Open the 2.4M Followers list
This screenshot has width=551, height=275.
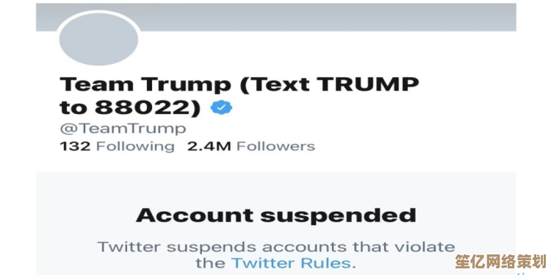[x=251, y=146]
